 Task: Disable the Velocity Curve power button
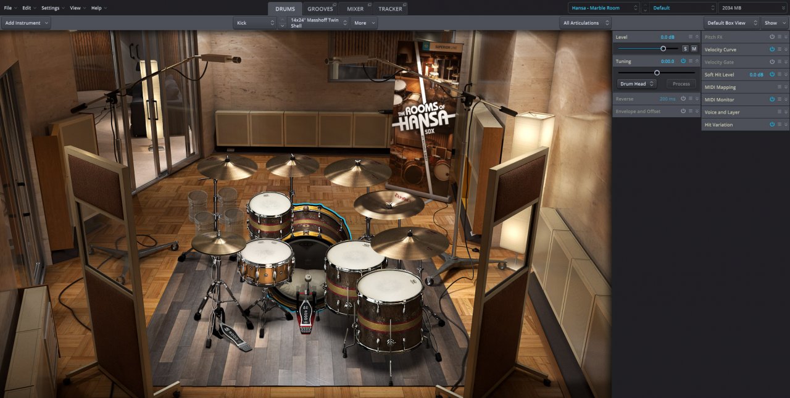tap(772, 49)
